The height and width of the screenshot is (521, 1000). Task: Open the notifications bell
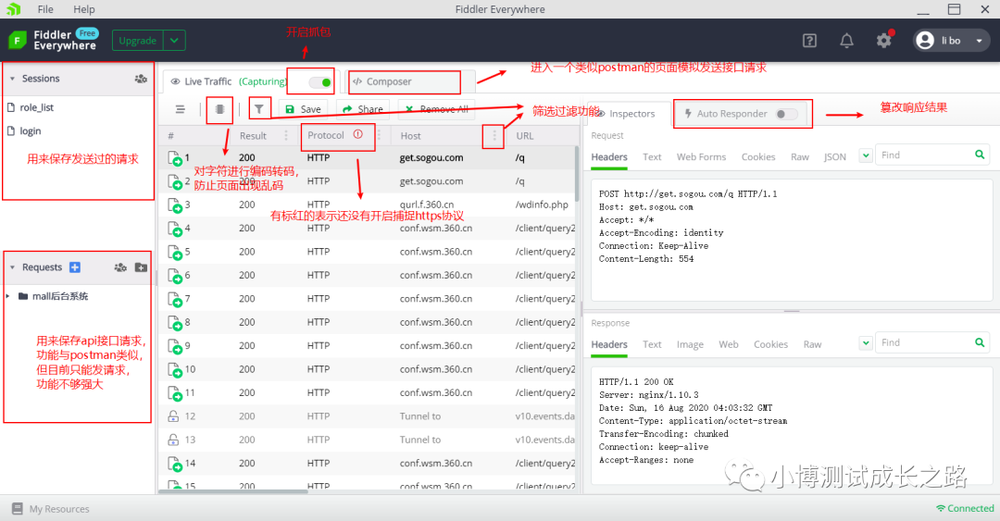point(846,41)
